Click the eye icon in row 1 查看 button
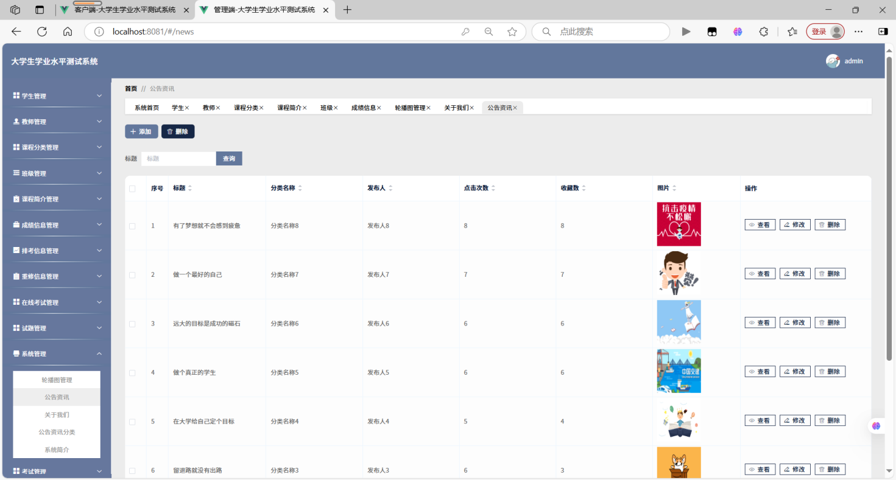The width and height of the screenshot is (896, 480). click(x=752, y=225)
